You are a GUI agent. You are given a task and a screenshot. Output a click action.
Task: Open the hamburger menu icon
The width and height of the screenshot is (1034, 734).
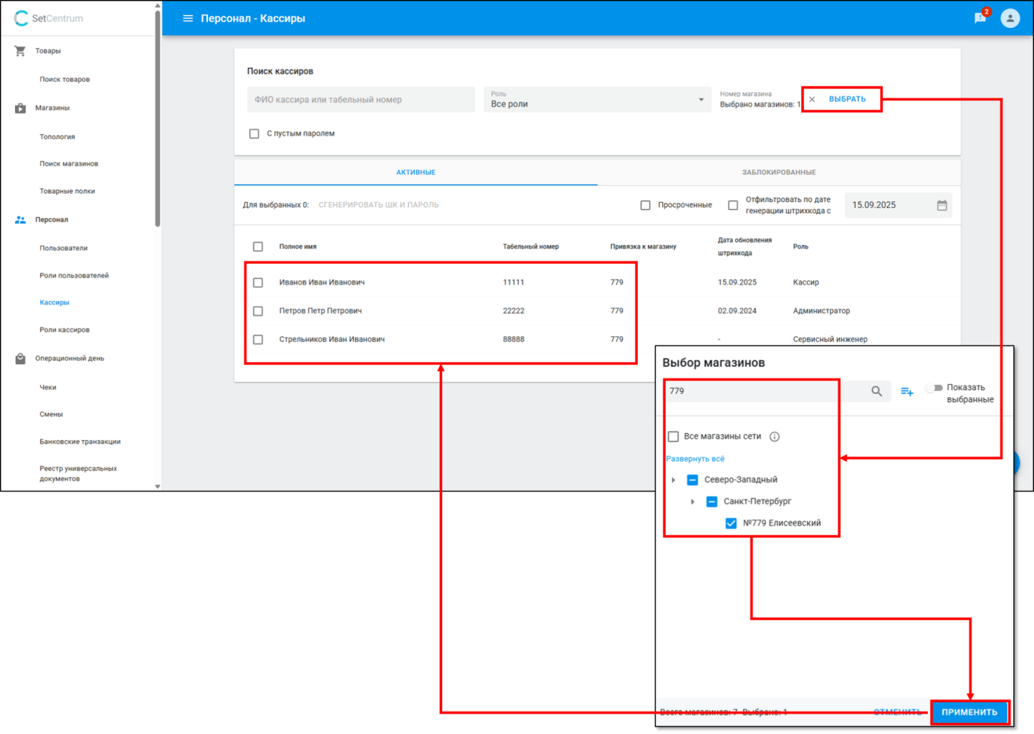(x=188, y=19)
